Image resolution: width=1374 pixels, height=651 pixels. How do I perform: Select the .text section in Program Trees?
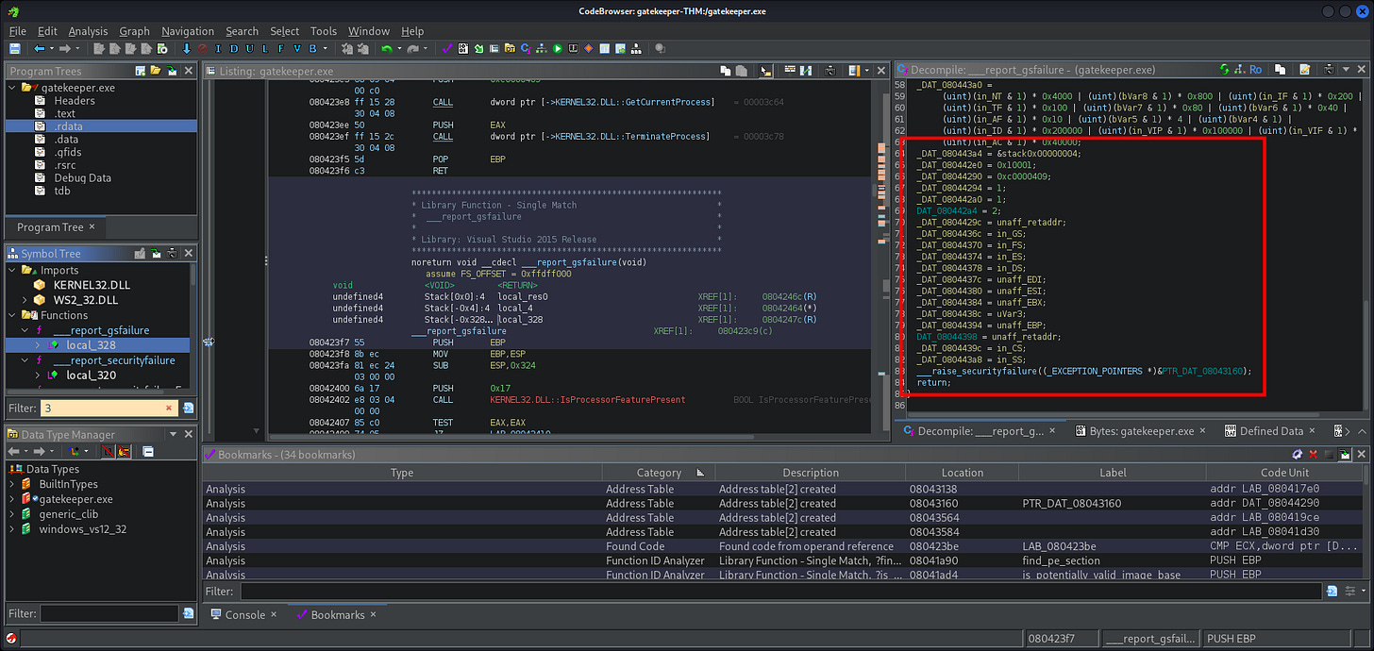[65, 113]
